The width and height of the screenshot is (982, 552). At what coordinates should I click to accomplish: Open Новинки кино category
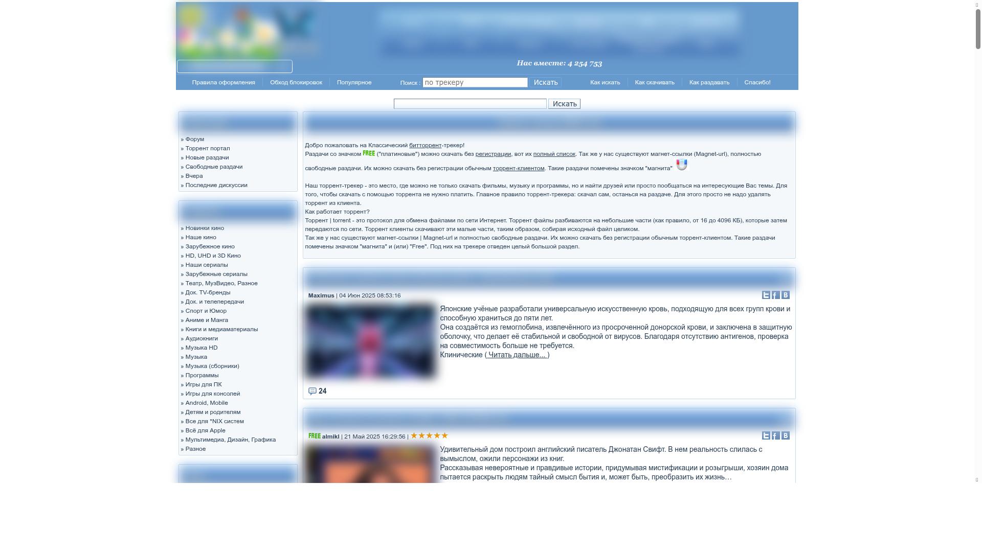[x=204, y=228]
